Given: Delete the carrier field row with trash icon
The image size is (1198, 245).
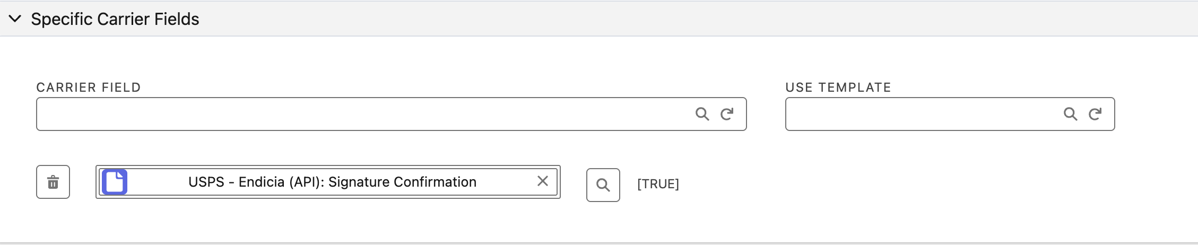Looking at the screenshot, I should (x=53, y=182).
